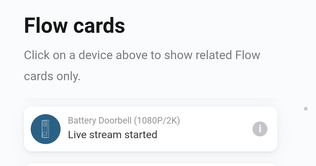316x166 pixels.
Task: Click the word 'cards' in the heading
Action: coord(99,25)
